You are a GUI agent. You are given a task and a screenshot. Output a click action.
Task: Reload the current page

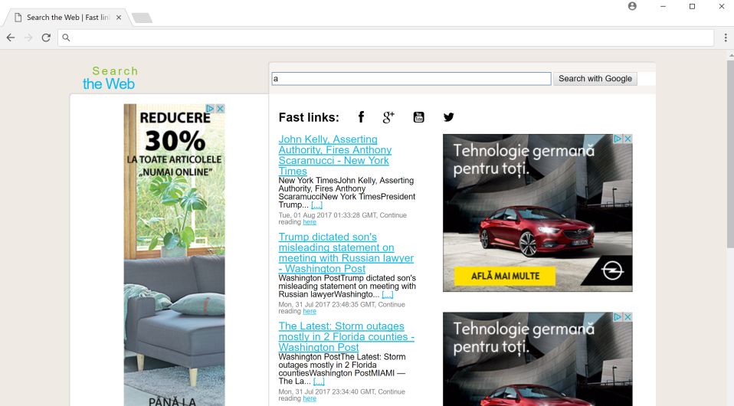[46, 38]
